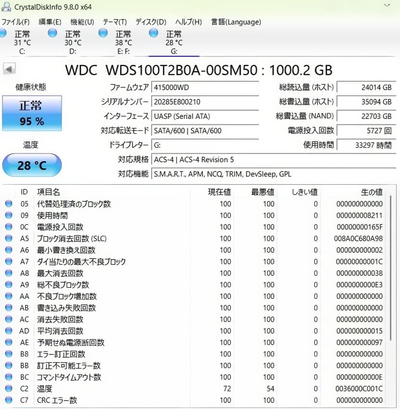Image resolution: width=400 pixels, height=410 pixels.
Task: Click the NAND writes value 22703 GB
Action: (x=366, y=116)
